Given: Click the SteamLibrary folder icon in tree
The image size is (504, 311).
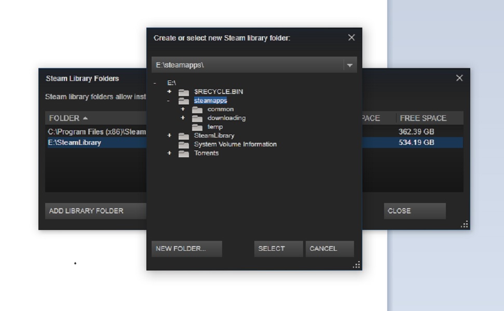Looking at the screenshot, I should click(184, 136).
